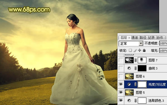Image resolution: width=167 pixels, height=105 pixels.
Task: Click the 选取颜色 3 adjustment icon
Action: [129, 101]
